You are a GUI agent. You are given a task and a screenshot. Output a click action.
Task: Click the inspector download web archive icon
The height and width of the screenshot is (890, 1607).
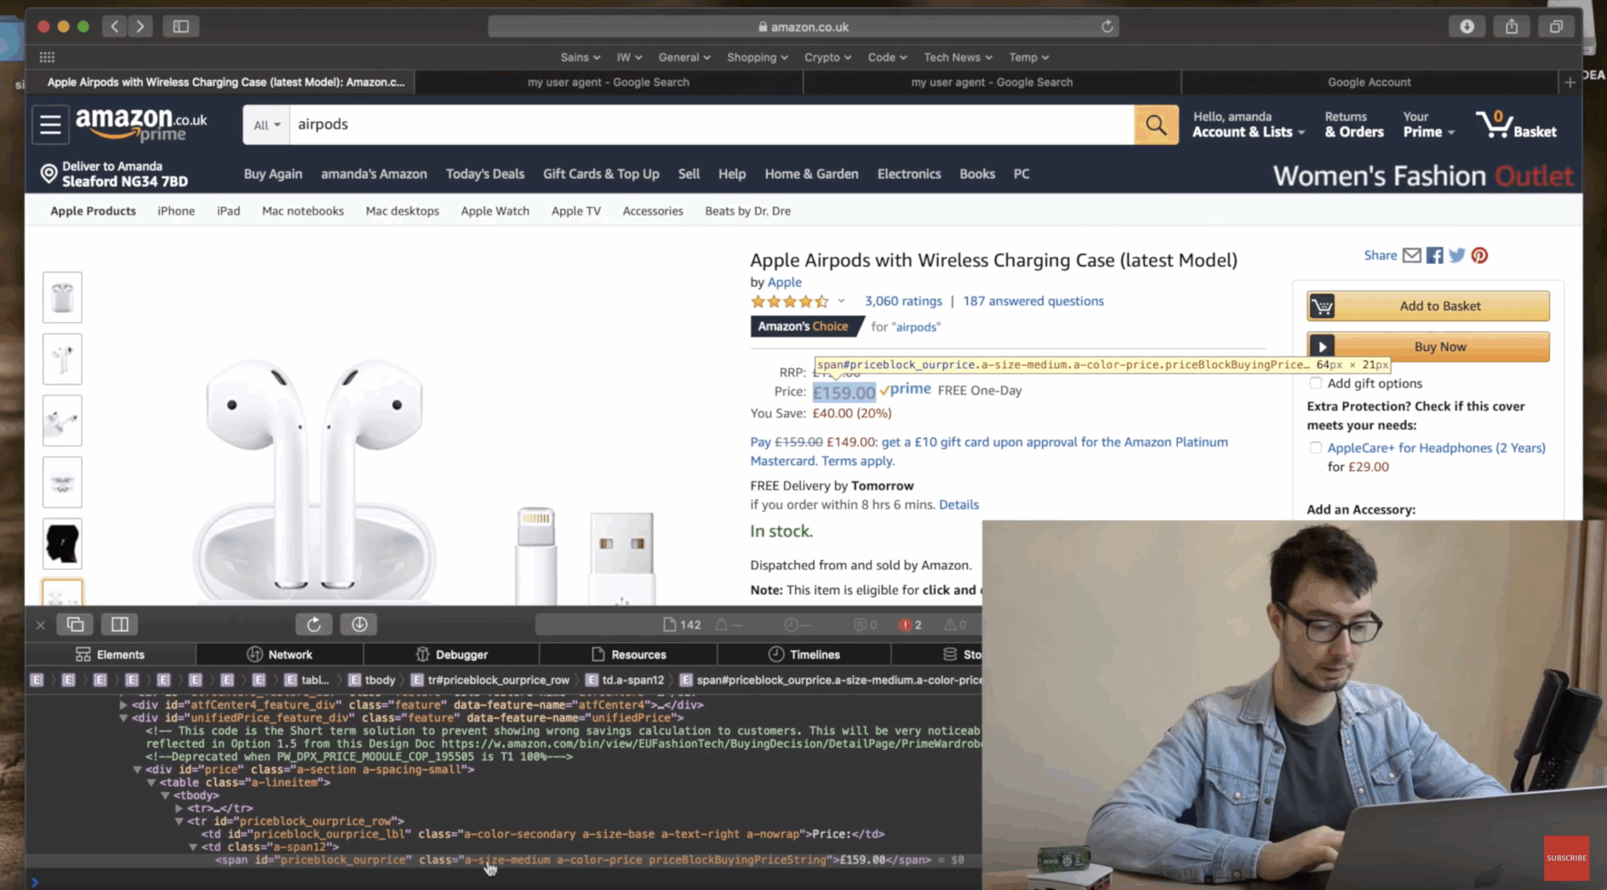coord(359,624)
